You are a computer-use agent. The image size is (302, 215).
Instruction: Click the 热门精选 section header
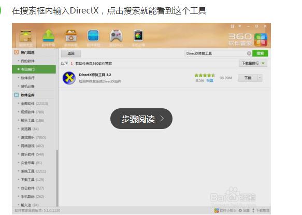tap(27, 52)
